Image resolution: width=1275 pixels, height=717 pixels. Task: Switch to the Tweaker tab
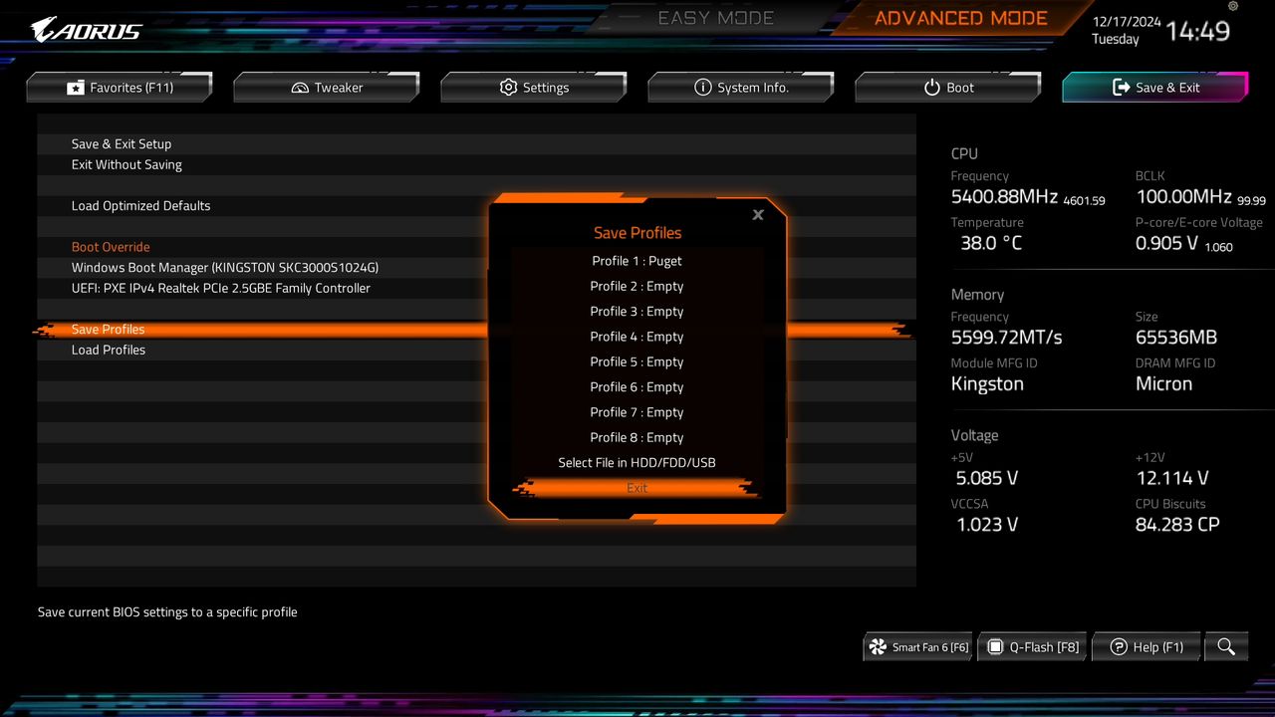[x=327, y=88]
